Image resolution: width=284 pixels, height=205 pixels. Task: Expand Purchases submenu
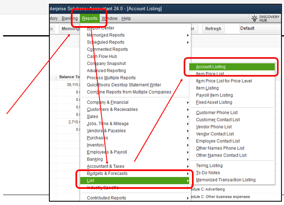pos(135,138)
